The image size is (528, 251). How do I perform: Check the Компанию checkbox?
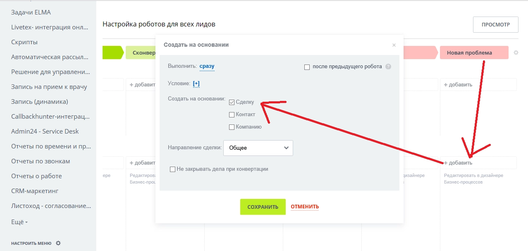point(232,127)
